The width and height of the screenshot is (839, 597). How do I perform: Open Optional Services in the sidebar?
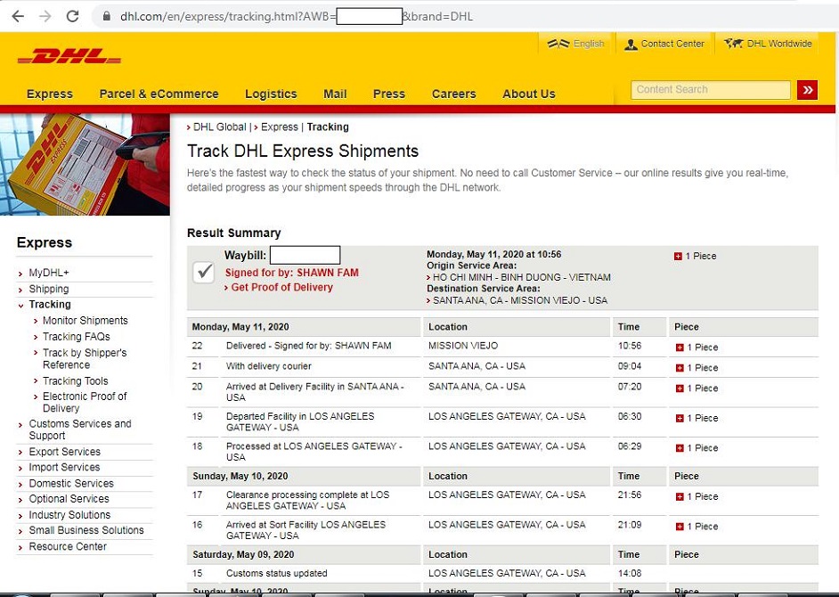69,498
